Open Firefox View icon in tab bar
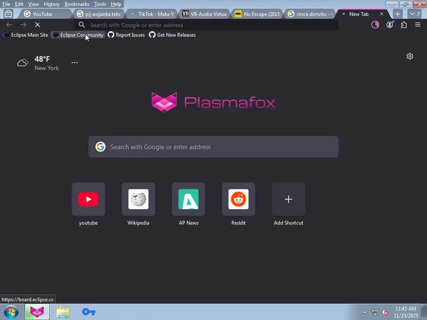 click(8, 14)
